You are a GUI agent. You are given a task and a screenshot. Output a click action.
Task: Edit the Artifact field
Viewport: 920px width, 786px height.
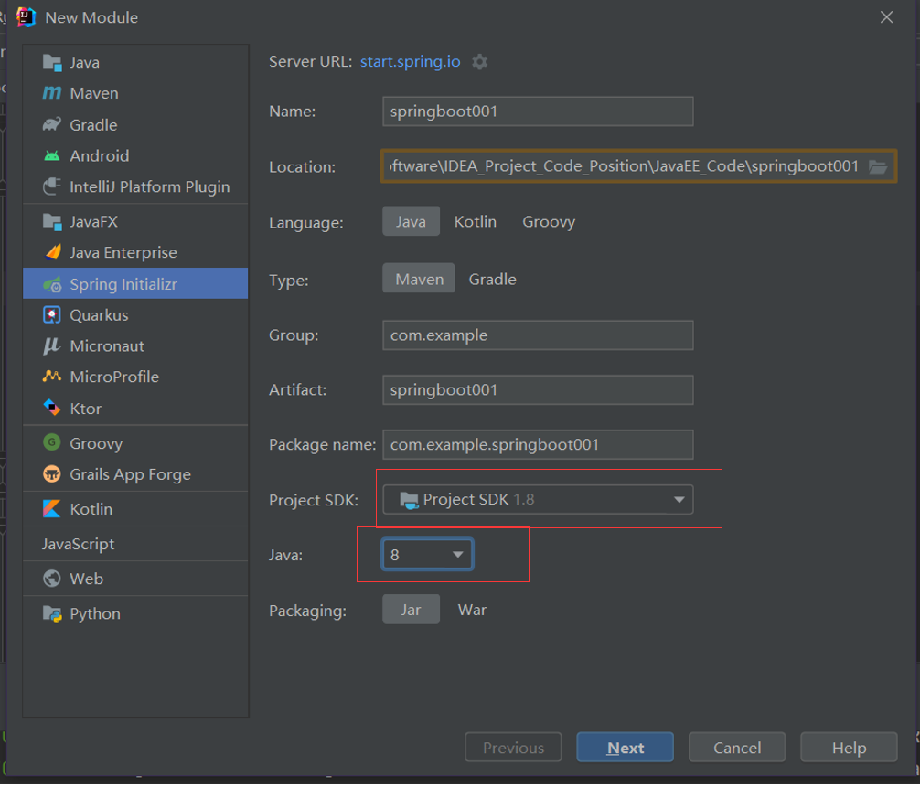click(x=538, y=390)
